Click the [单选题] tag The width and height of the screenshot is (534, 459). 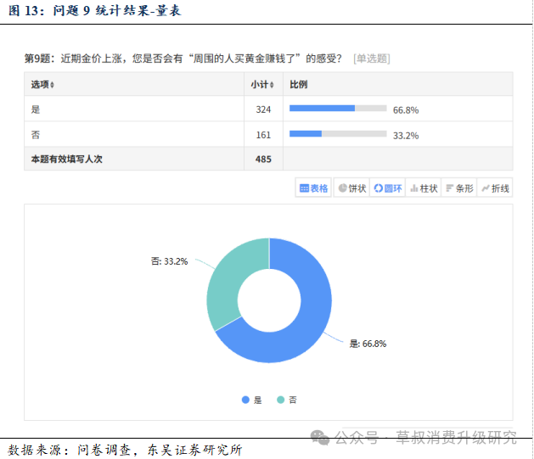coord(372,59)
